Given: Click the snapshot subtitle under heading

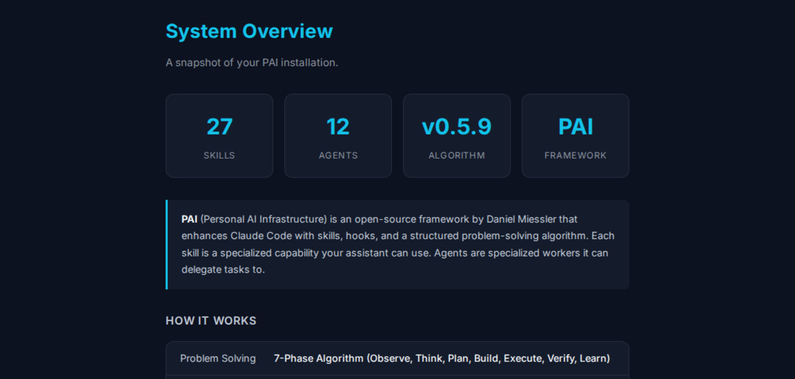Looking at the screenshot, I should click(x=252, y=62).
